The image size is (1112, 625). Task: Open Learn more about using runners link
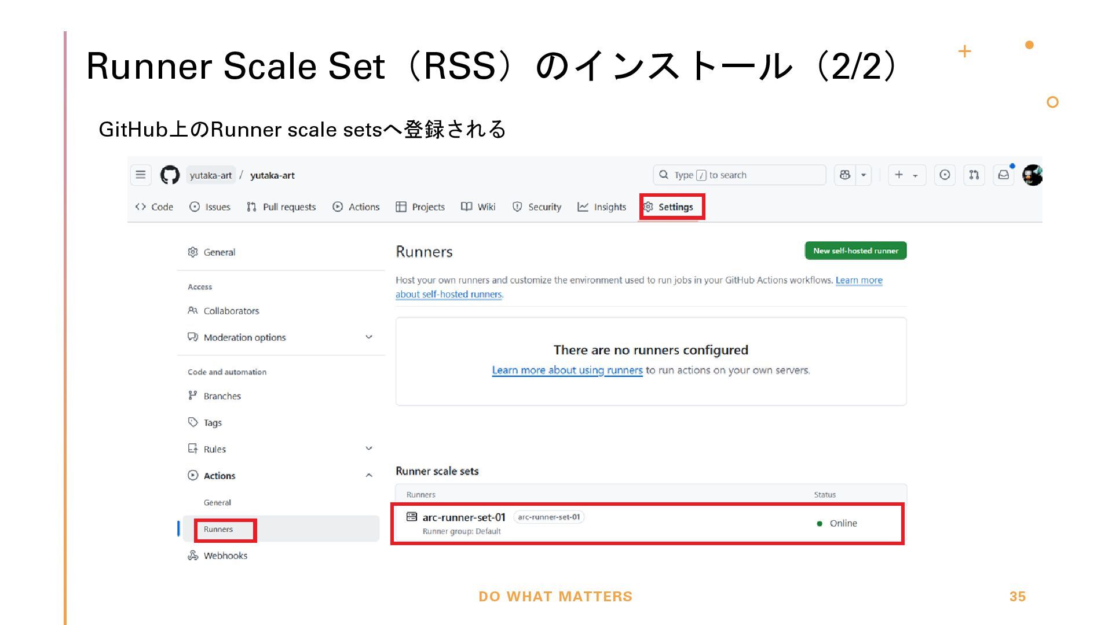(x=567, y=370)
